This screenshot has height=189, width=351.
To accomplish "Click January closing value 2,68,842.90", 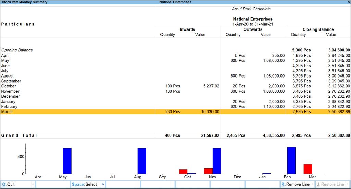I will (339, 102).
